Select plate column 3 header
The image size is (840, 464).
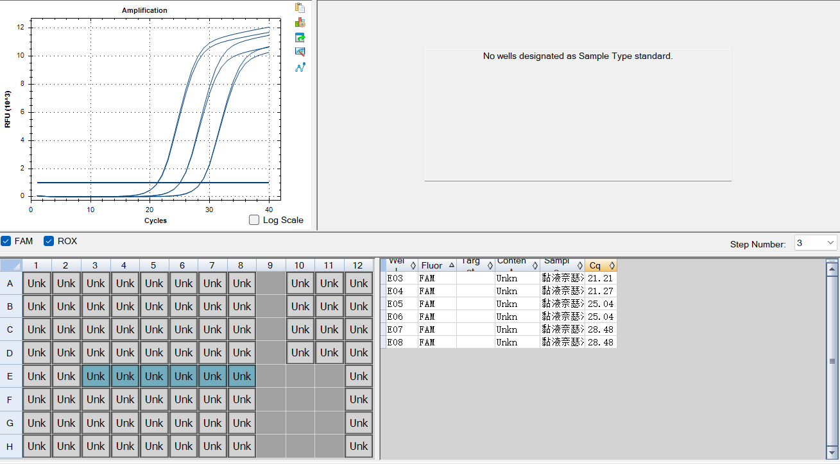tap(96, 265)
